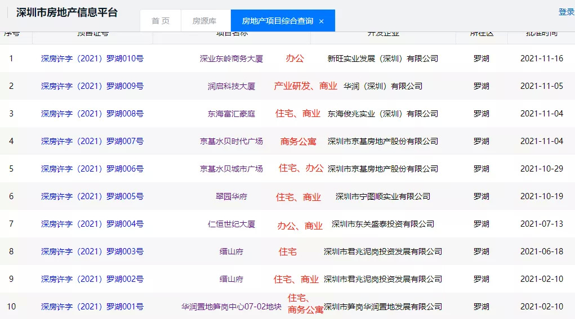
Task: Select developer 深圳市宁图顺实业有限公司
Action: (x=383, y=196)
